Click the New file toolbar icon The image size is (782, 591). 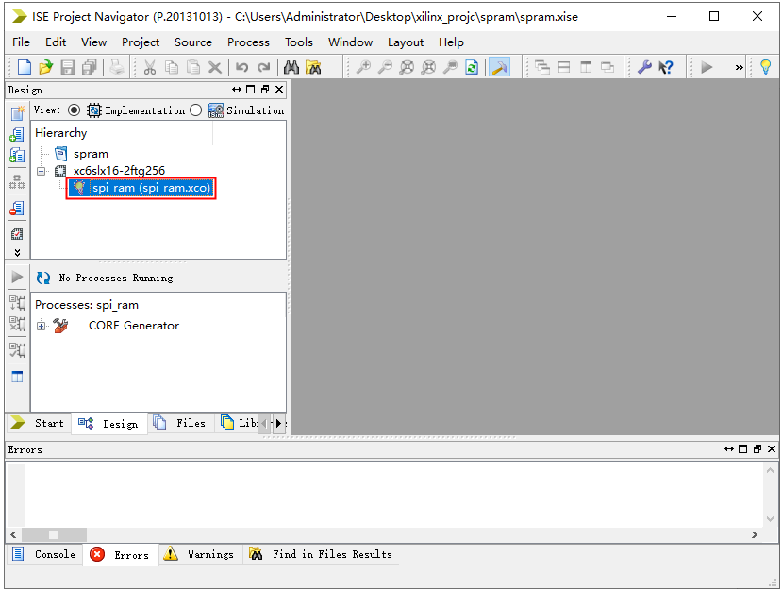click(25, 67)
